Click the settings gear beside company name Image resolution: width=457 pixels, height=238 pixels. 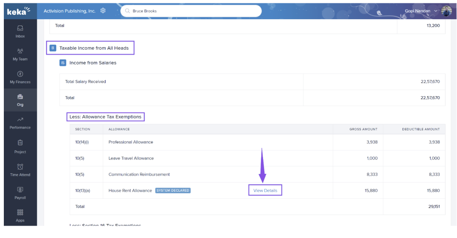(x=103, y=11)
